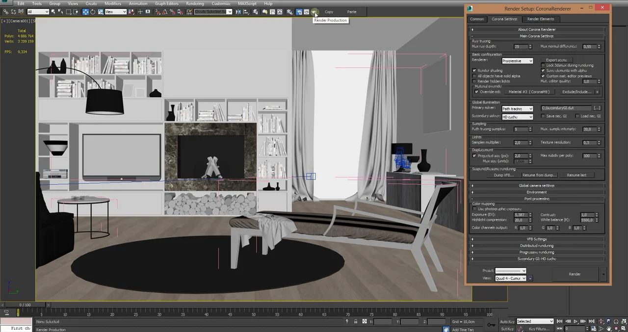Expand the Environment rollout
This screenshot has height=332, width=628.
click(537, 192)
